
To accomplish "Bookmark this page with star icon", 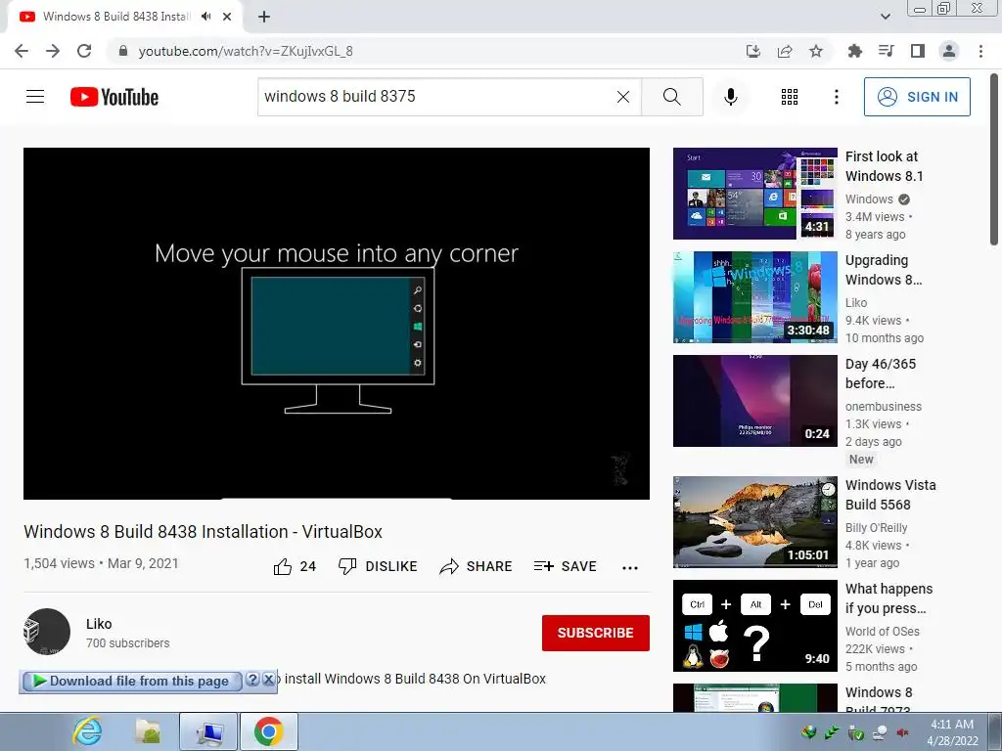I will (816, 51).
